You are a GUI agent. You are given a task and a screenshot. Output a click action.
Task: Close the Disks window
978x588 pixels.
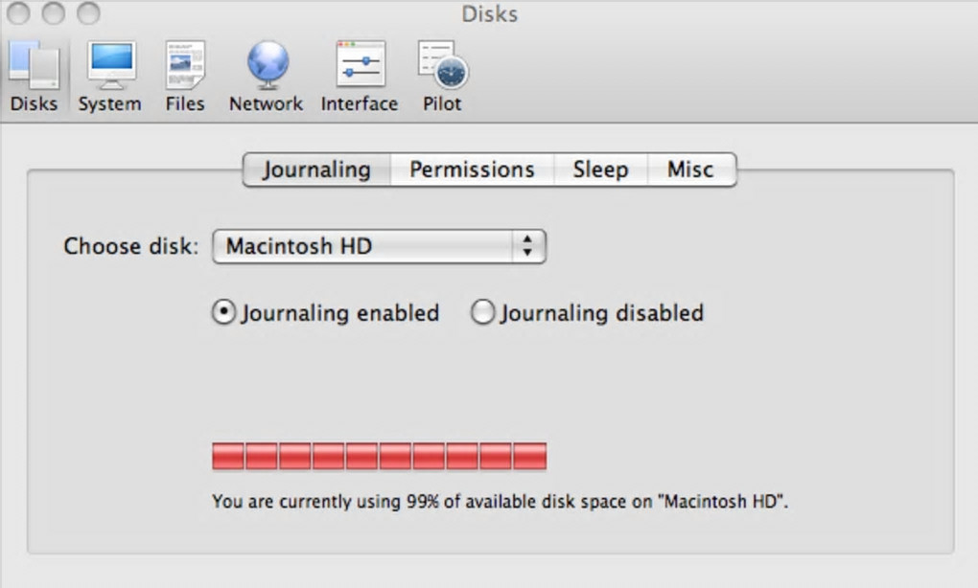click(18, 13)
